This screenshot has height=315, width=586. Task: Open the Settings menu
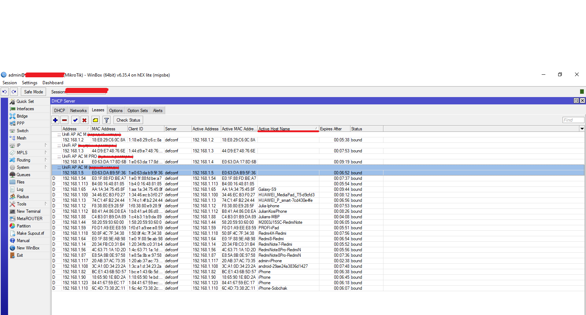tap(30, 83)
